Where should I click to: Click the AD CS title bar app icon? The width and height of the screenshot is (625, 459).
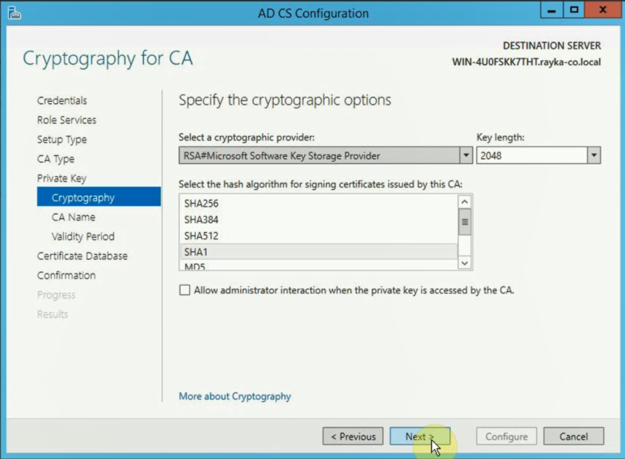pos(15,13)
